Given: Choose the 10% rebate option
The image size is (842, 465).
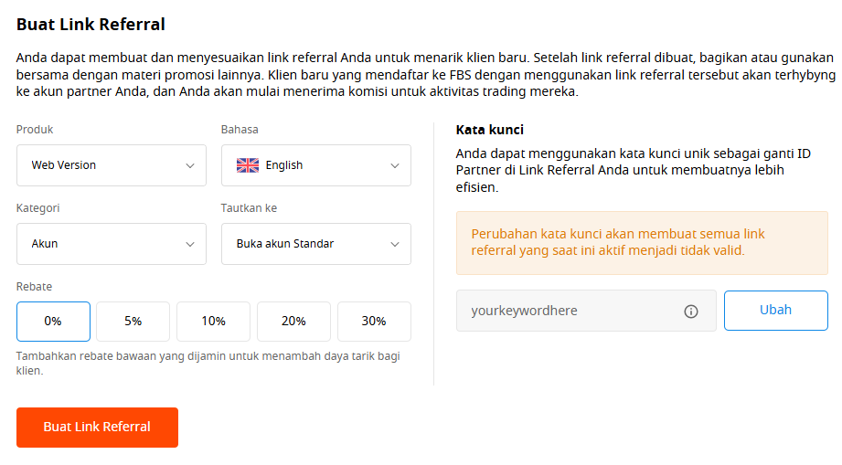Looking at the screenshot, I should coord(213,322).
